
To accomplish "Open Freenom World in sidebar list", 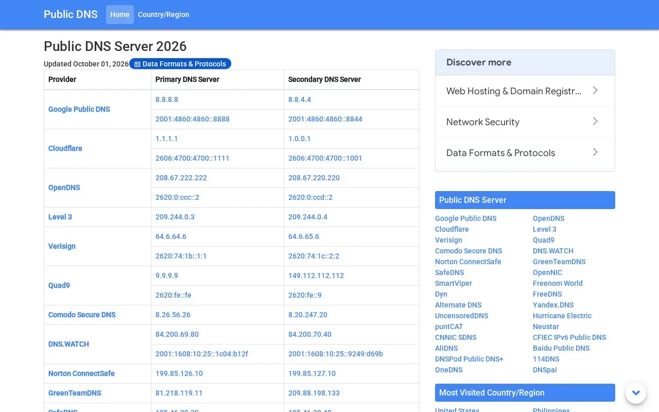I will tap(558, 283).
